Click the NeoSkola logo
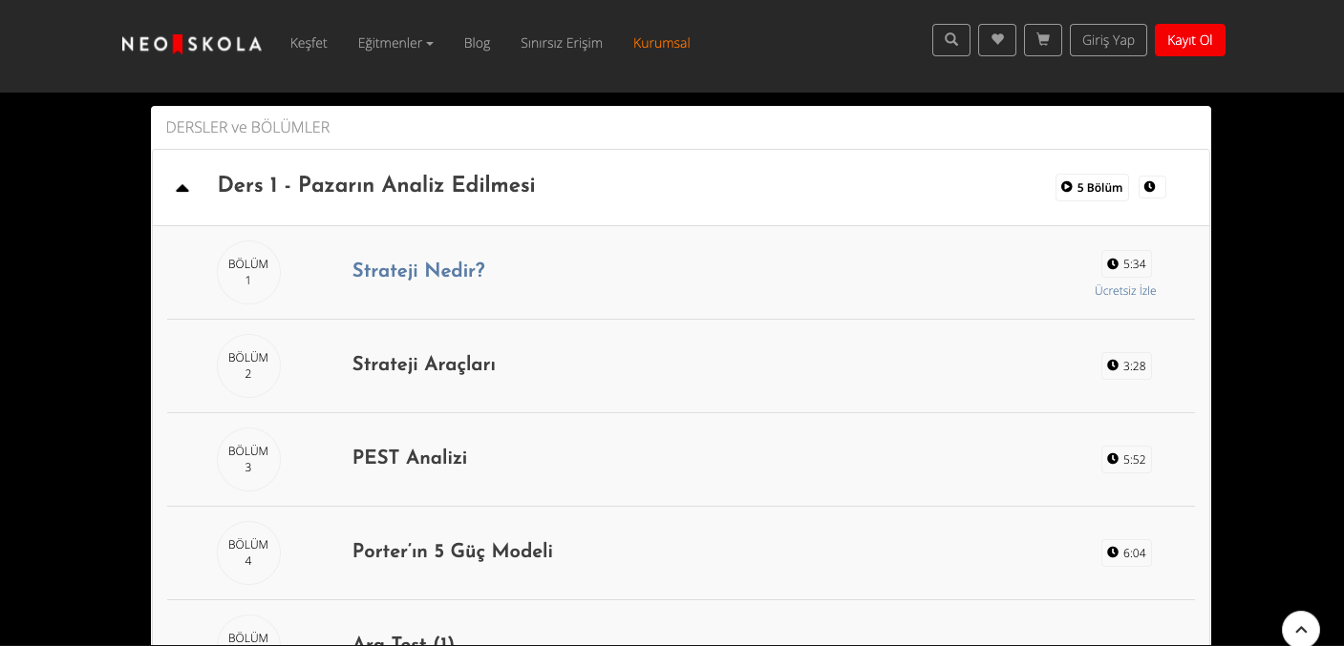The width and height of the screenshot is (1344, 646). (x=191, y=44)
